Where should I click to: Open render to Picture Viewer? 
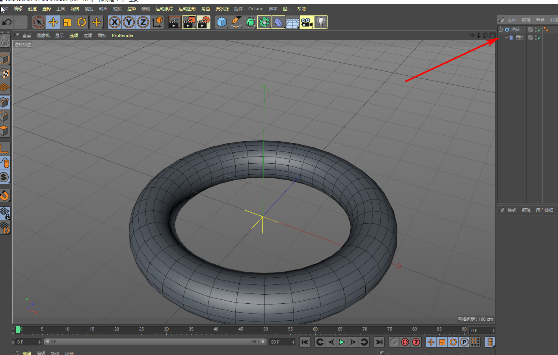point(189,22)
